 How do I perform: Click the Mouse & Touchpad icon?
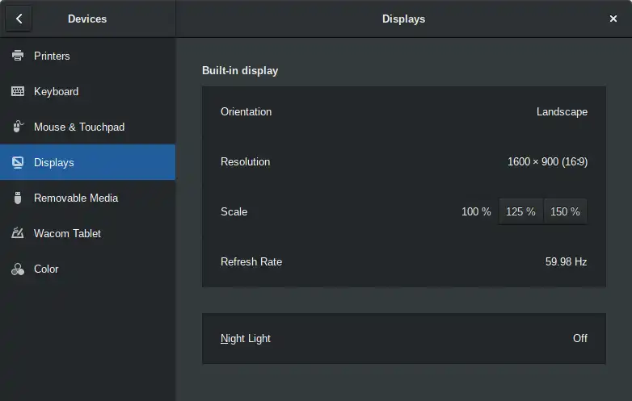(18, 127)
